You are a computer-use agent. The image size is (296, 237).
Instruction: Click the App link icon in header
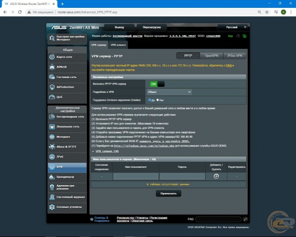[230, 36]
